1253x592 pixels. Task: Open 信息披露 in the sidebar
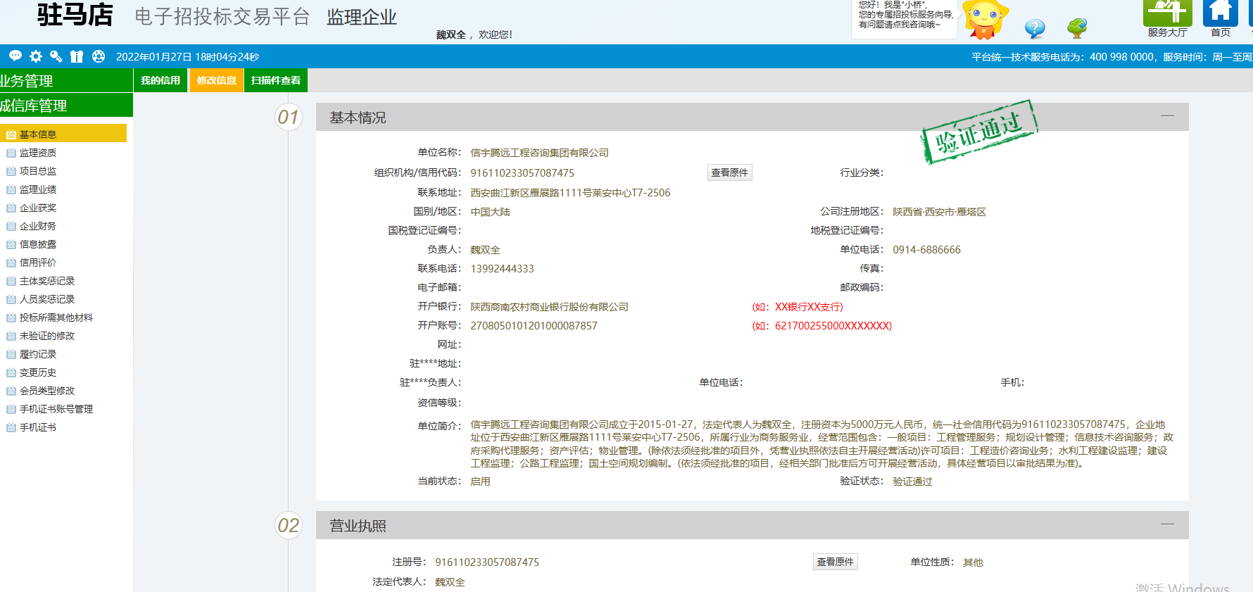(x=38, y=244)
